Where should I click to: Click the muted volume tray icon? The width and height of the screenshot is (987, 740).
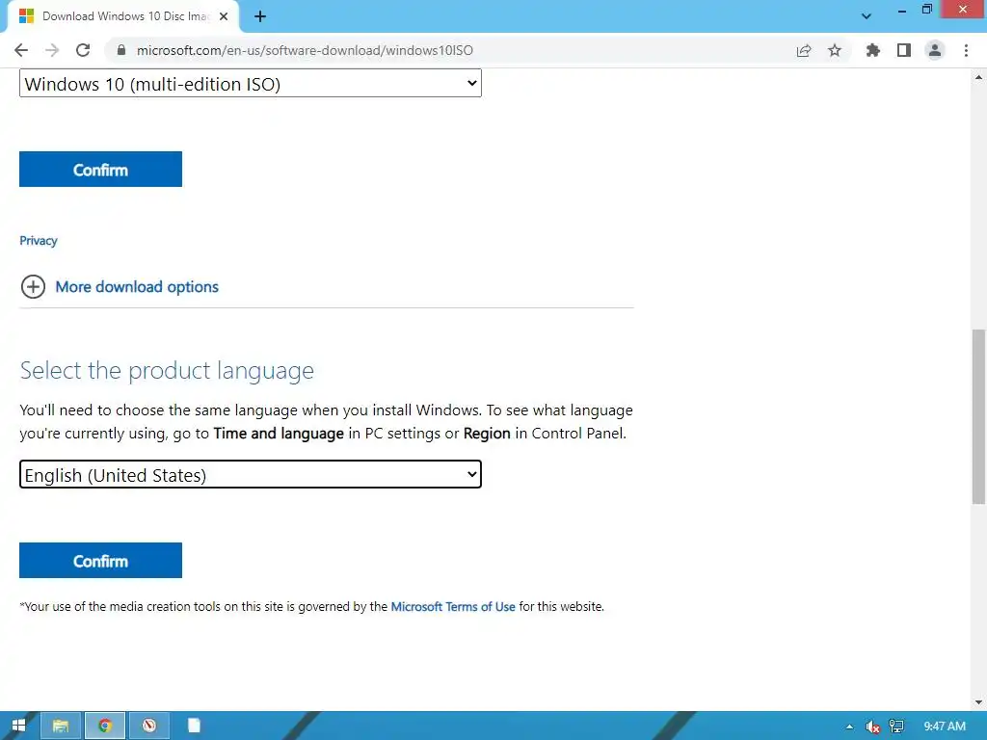(x=873, y=727)
